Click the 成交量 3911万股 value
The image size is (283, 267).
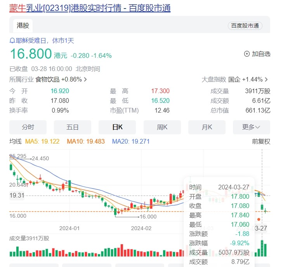[x=257, y=91]
